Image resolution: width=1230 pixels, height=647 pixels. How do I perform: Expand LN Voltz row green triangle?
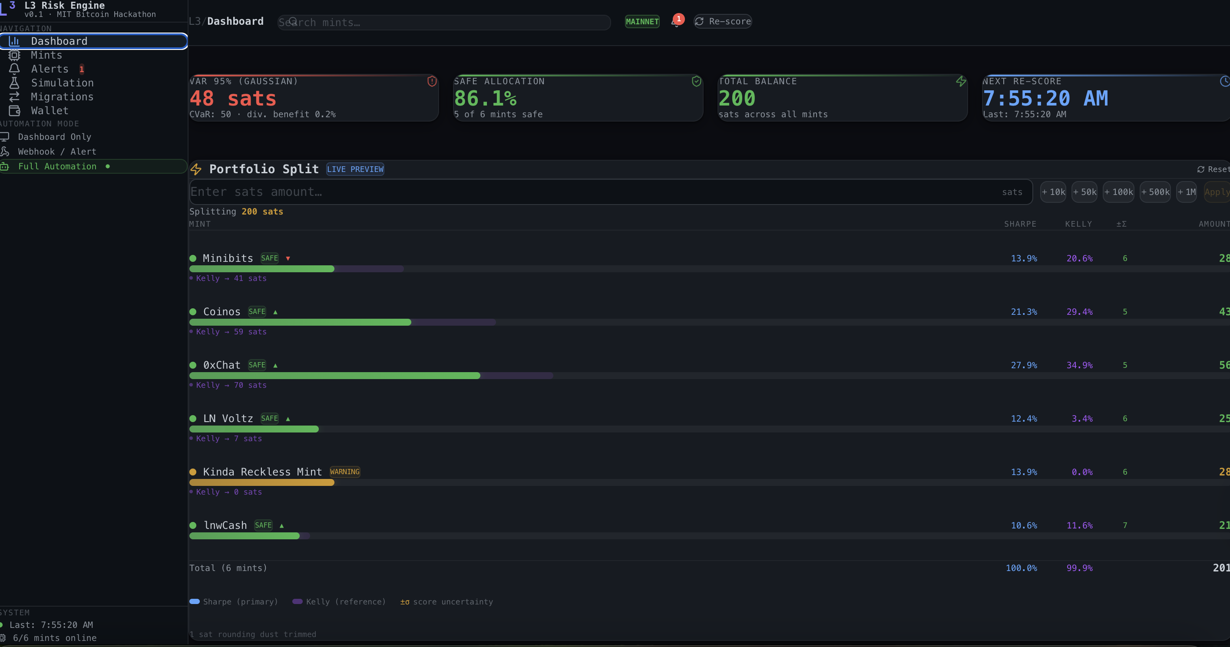coord(288,419)
